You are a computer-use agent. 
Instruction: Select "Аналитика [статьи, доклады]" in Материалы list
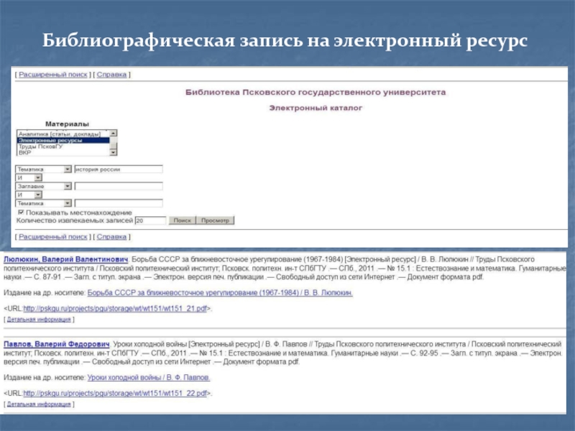60,134
